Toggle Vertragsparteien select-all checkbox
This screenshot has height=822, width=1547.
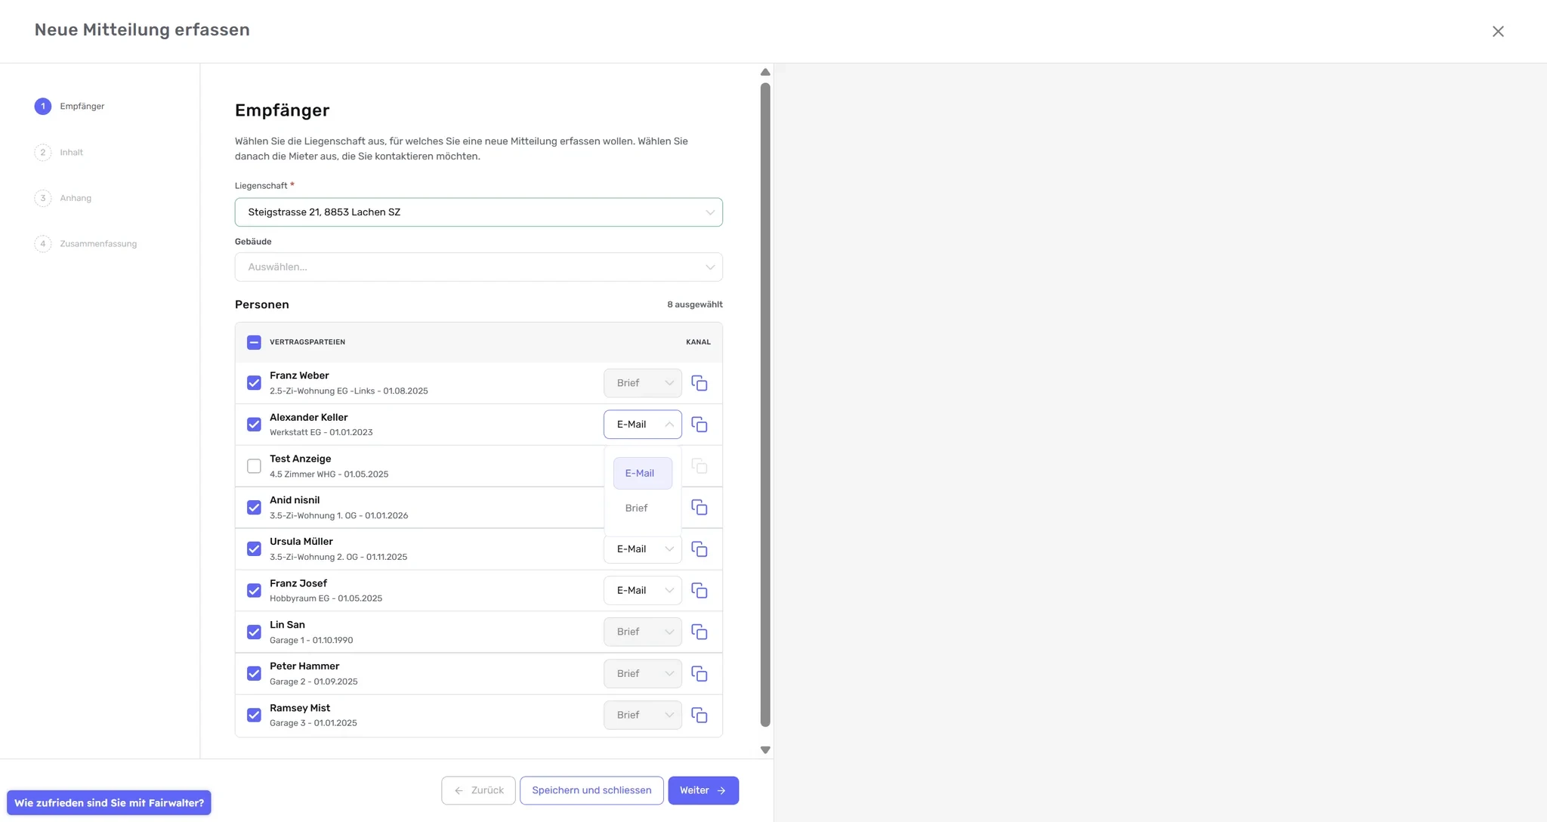(x=254, y=342)
